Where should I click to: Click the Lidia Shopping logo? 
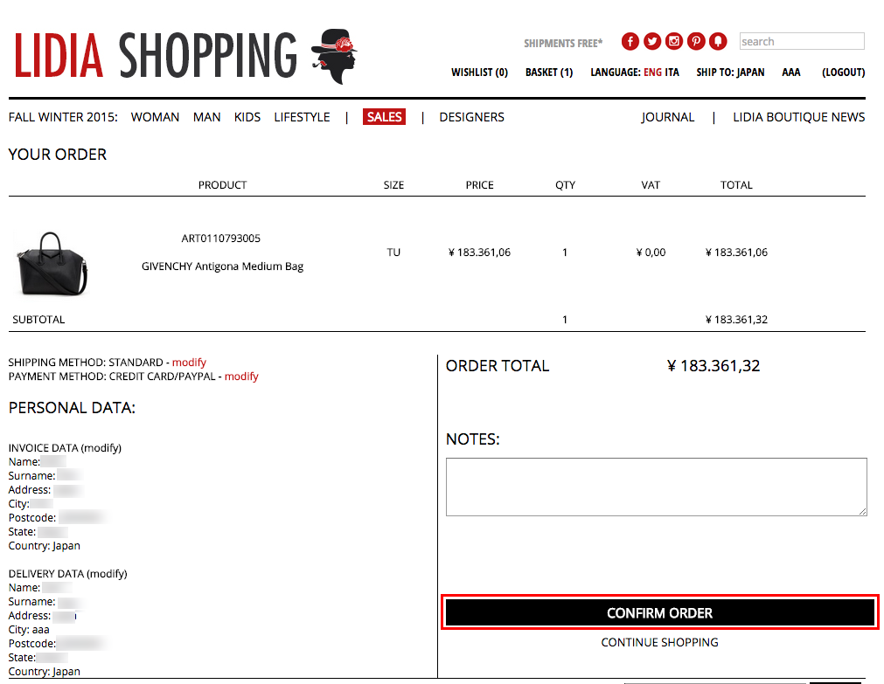coord(185,56)
